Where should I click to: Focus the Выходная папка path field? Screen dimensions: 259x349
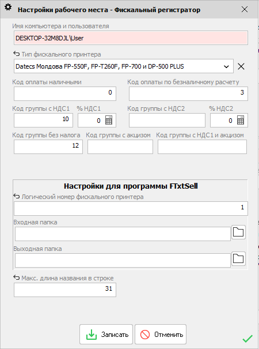pos(123,260)
